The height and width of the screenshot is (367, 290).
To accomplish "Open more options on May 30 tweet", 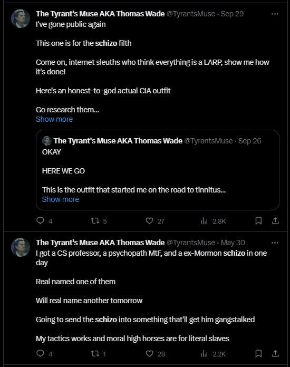I will (275, 243).
